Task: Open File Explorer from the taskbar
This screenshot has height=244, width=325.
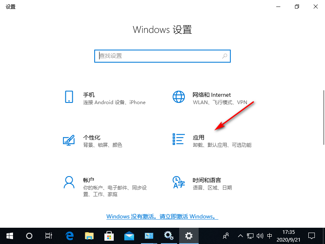Action: [89, 236]
